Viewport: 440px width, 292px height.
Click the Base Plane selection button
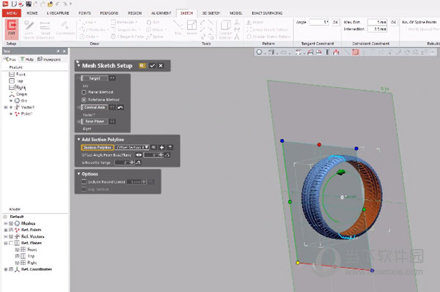pyautogui.click(x=95, y=121)
